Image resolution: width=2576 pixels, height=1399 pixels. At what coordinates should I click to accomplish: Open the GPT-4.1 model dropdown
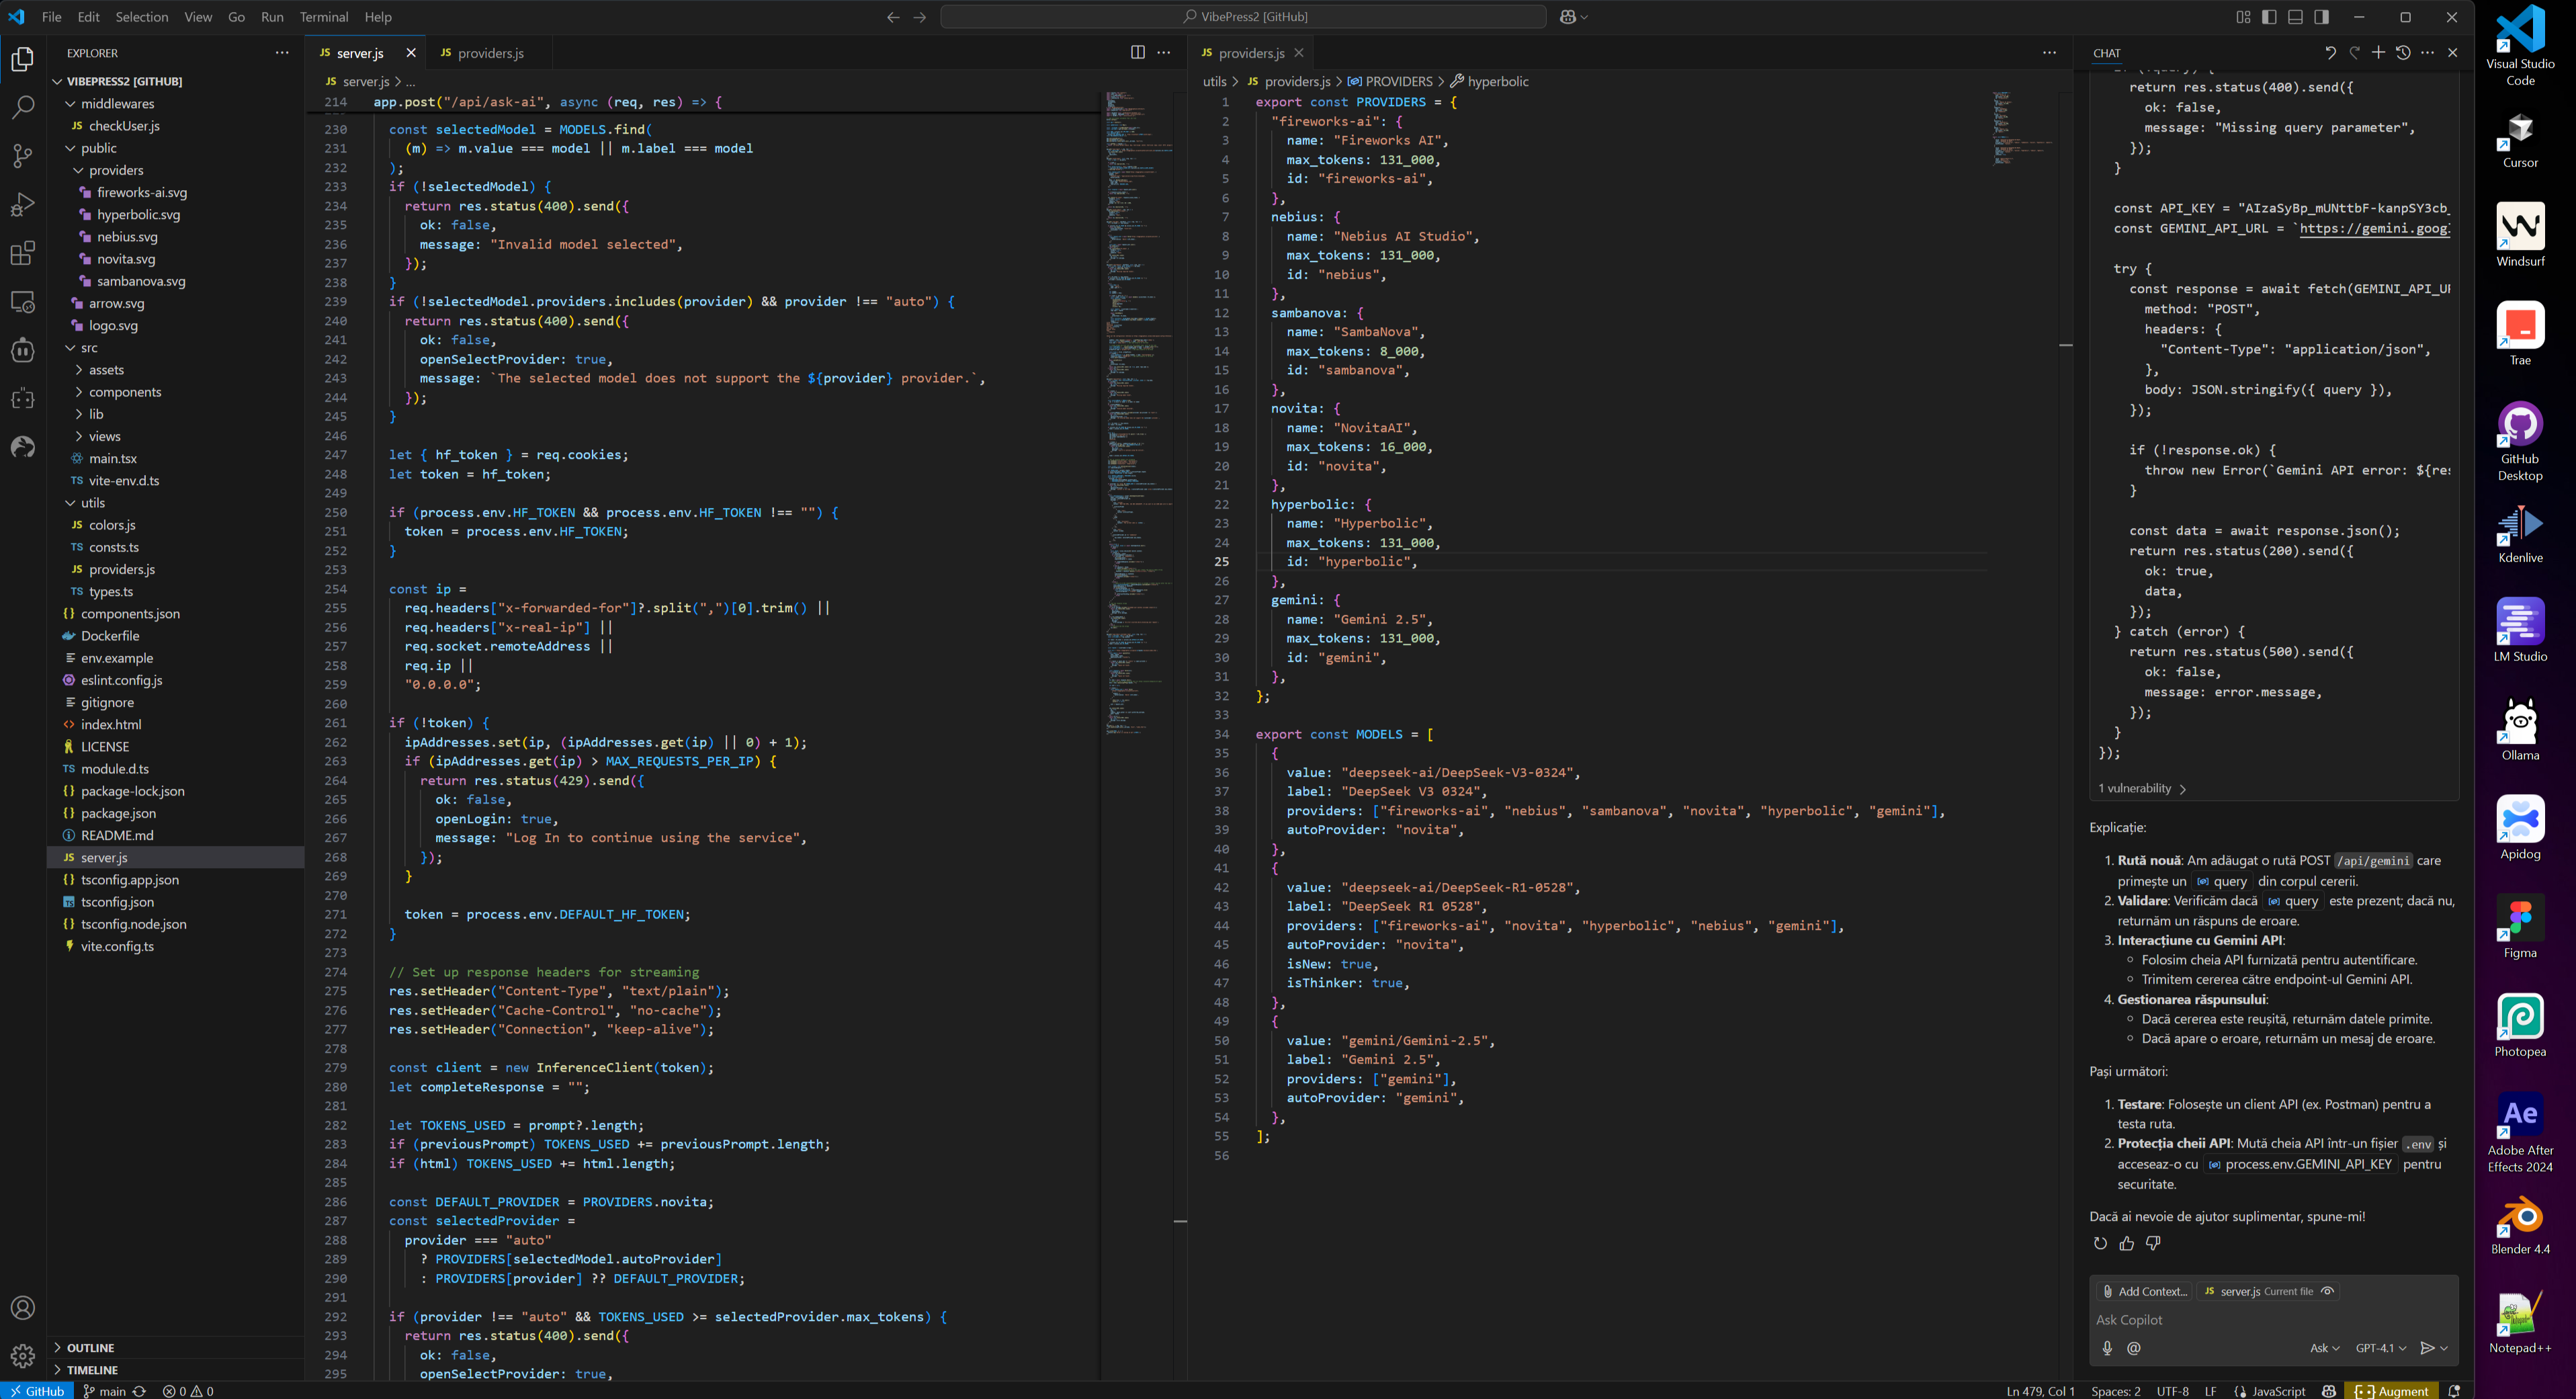point(2381,1348)
